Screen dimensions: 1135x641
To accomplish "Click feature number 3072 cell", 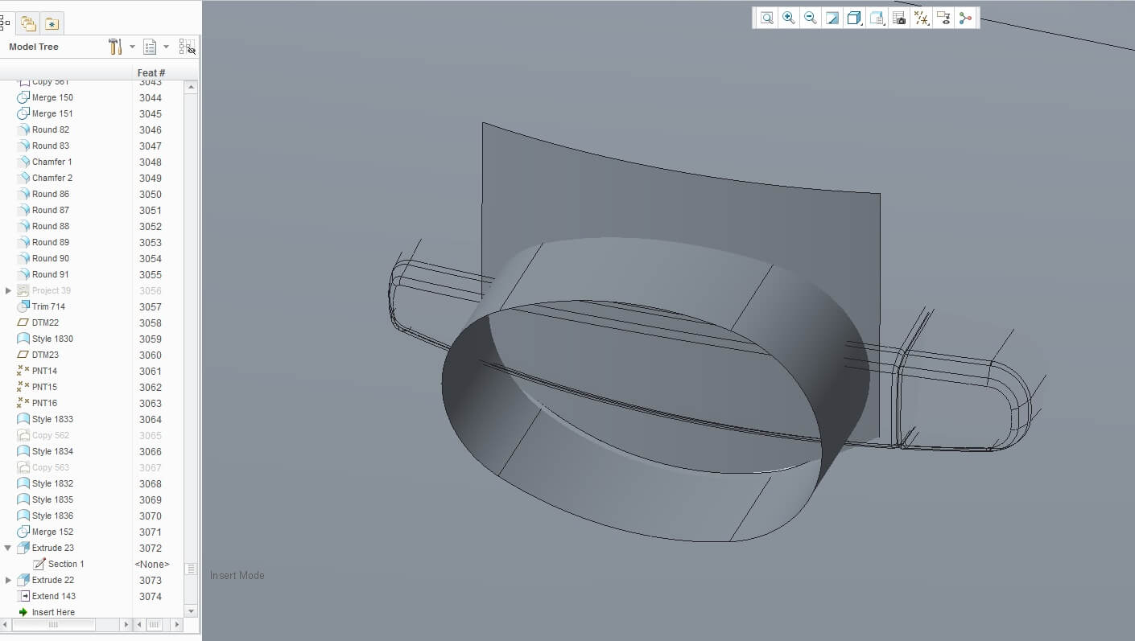I will click(151, 548).
